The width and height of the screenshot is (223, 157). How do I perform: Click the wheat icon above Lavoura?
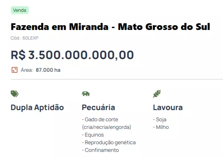point(157,94)
